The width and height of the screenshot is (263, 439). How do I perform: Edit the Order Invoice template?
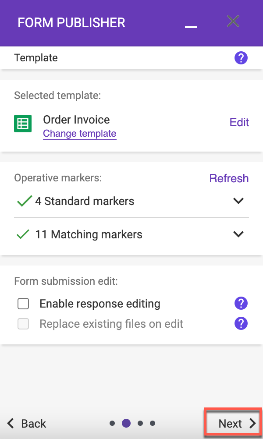(x=239, y=122)
